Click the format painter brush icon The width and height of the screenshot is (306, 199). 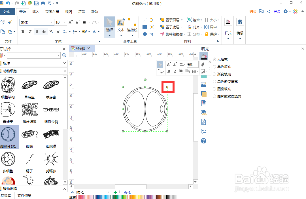coord(9,22)
